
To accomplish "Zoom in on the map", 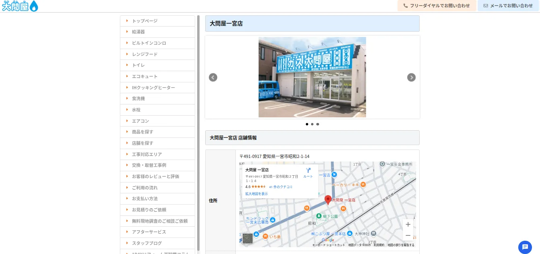I will point(408,224).
